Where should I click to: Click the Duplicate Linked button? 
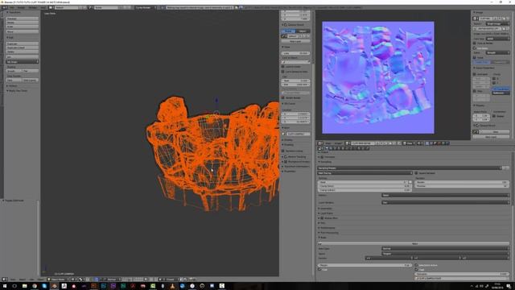point(23,48)
